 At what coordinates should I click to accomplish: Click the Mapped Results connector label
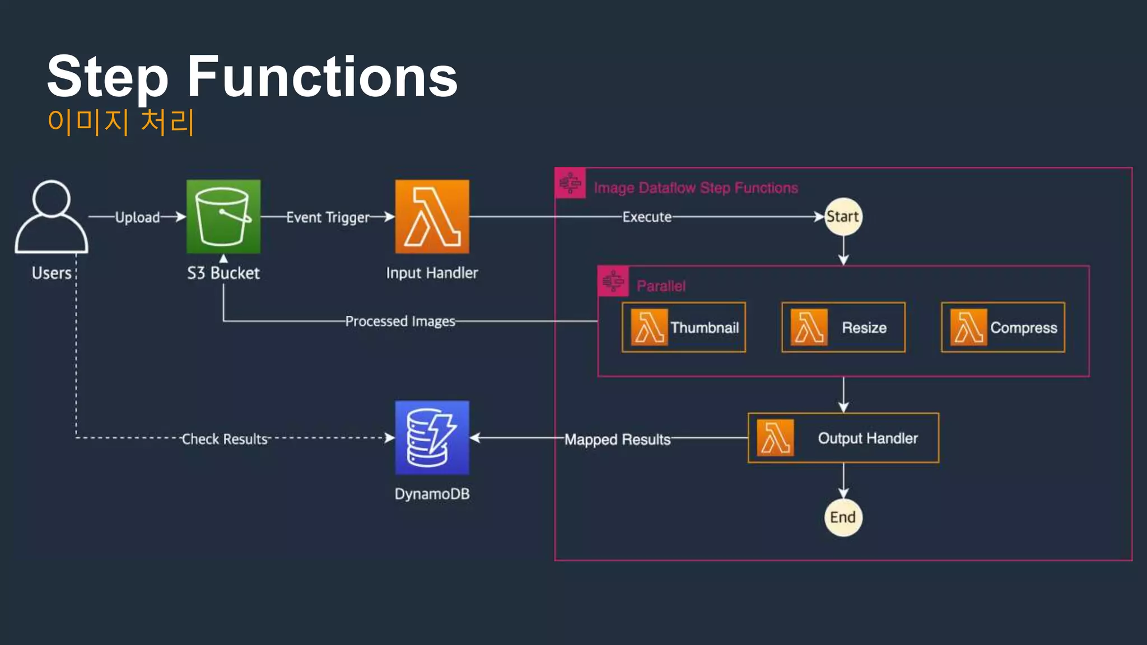[617, 440]
